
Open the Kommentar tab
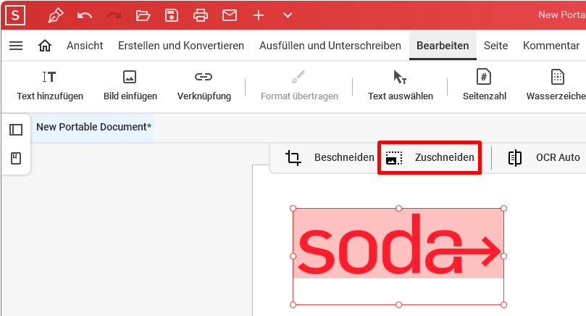click(x=551, y=46)
